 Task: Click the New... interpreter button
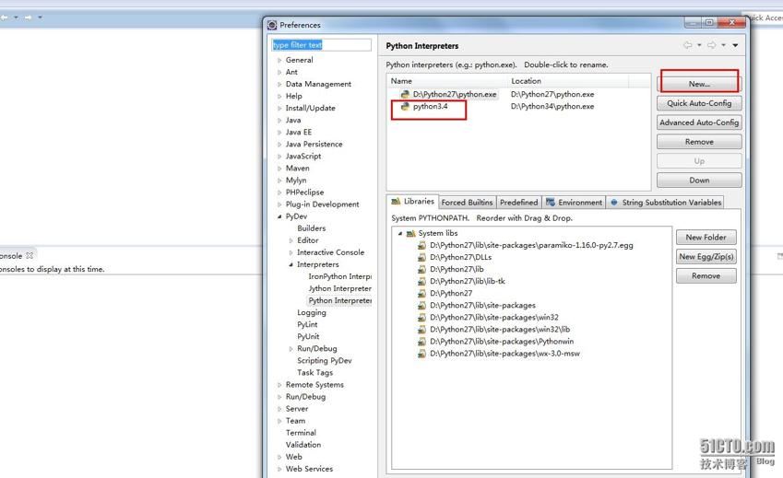pos(699,84)
